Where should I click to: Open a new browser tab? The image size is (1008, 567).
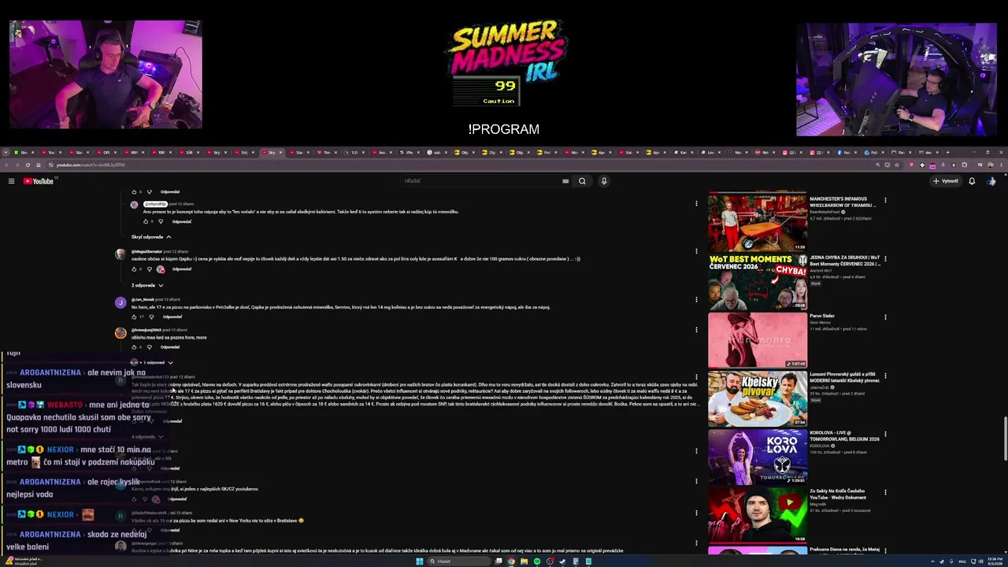tap(947, 152)
